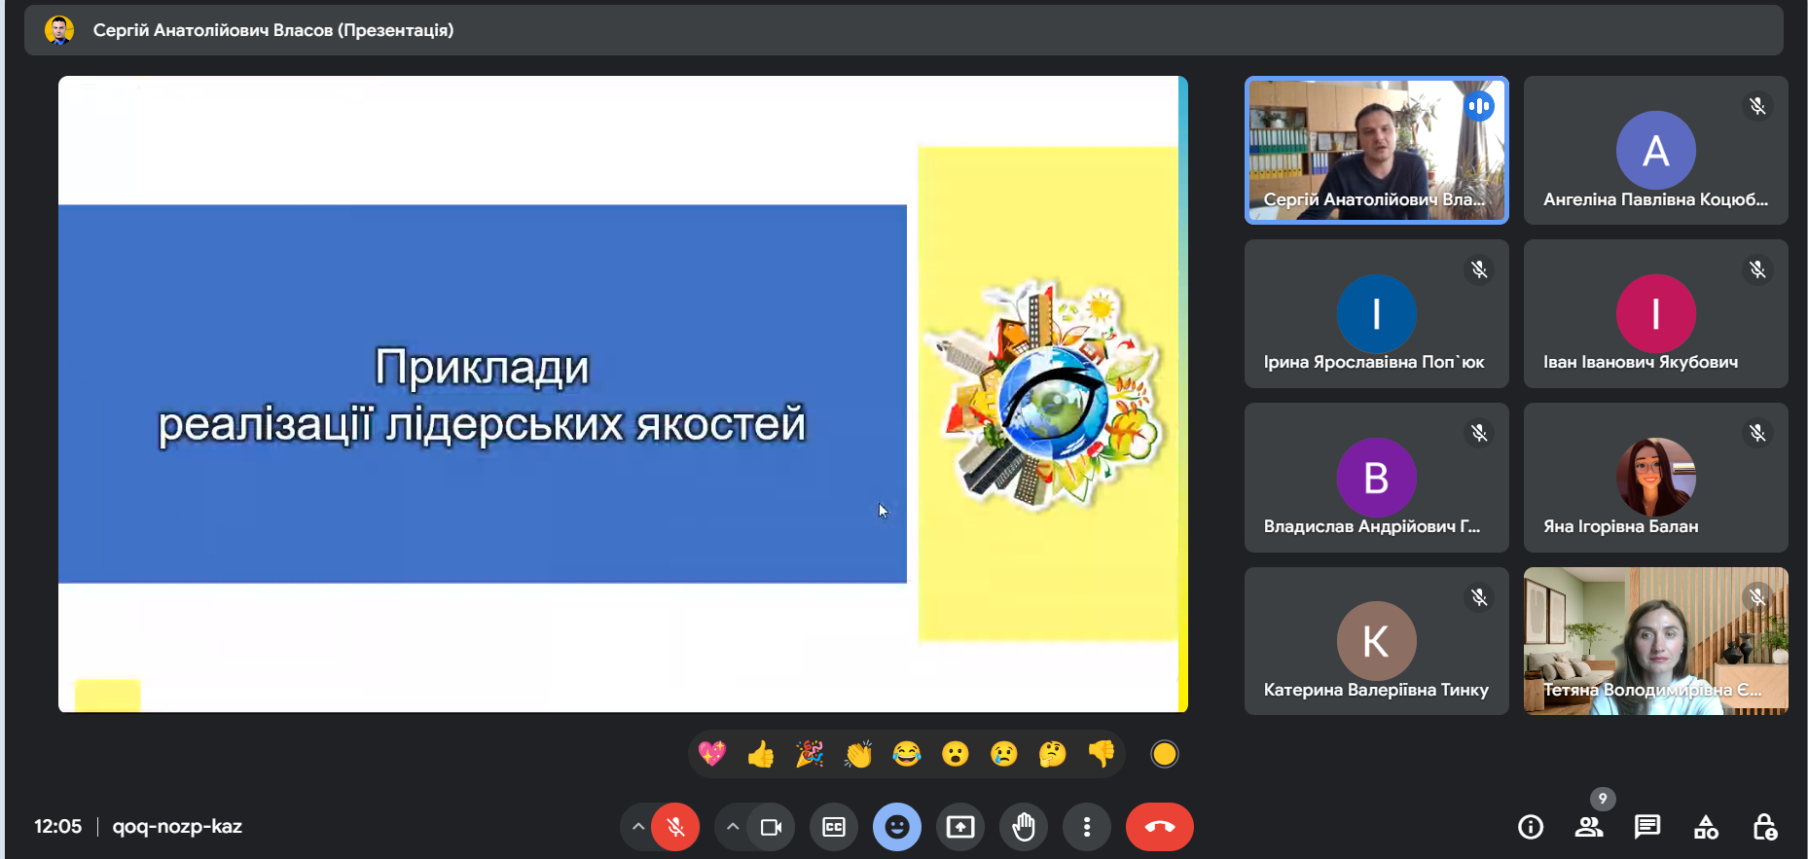The image size is (1808, 859).
Task: Open the activities shapes icon
Action: click(1706, 827)
